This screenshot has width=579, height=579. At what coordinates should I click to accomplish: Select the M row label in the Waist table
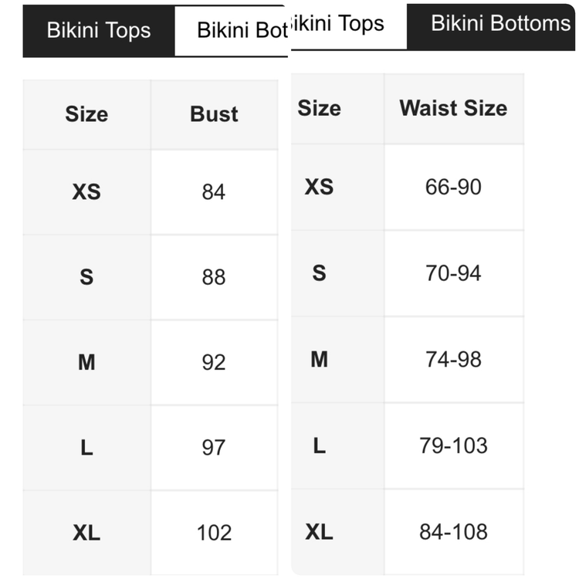click(319, 359)
